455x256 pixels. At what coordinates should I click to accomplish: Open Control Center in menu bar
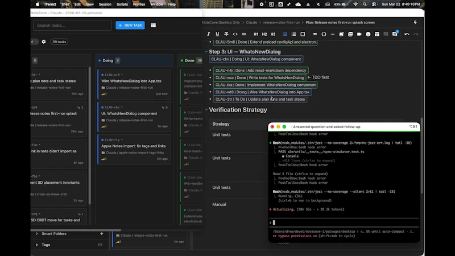(x=374, y=5)
